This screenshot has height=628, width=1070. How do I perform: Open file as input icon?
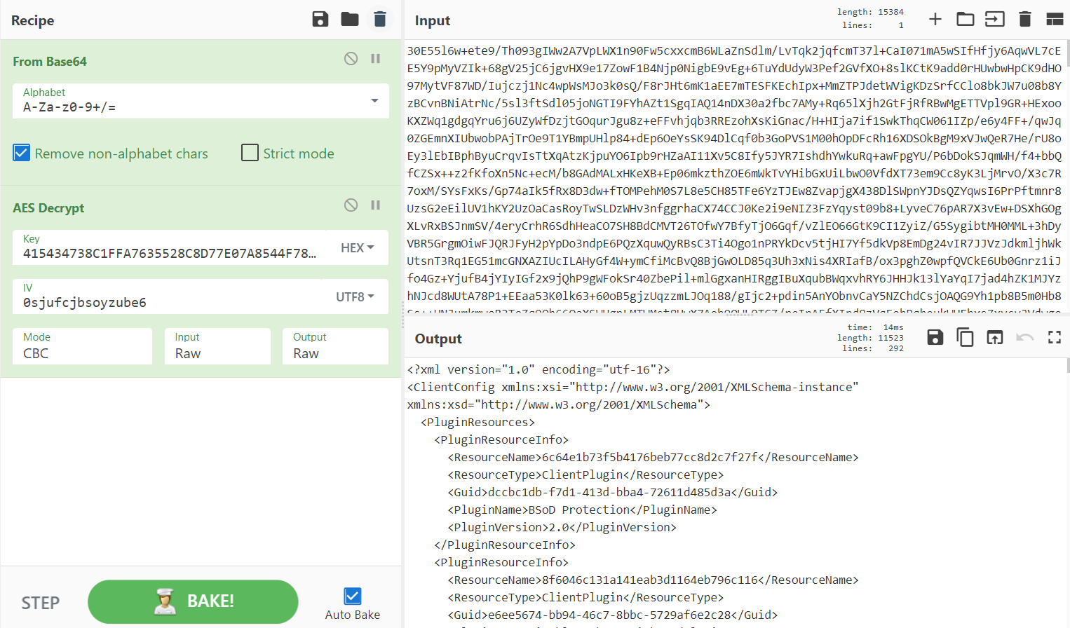point(995,19)
